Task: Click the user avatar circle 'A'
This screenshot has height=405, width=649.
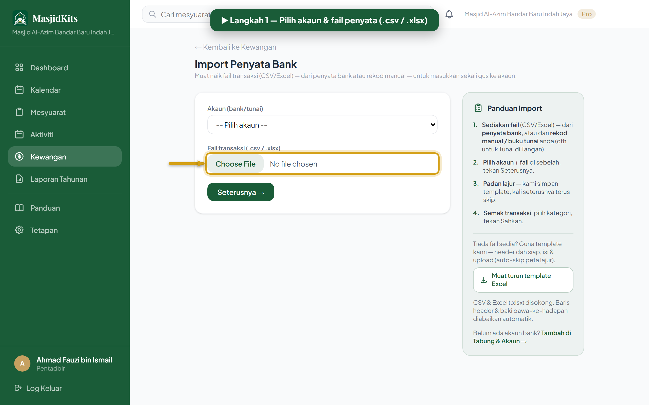Action: tap(22, 363)
